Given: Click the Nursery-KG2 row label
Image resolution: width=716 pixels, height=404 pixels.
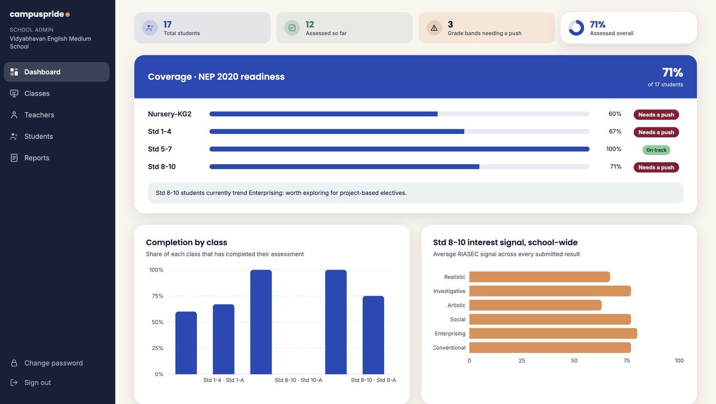Looking at the screenshot, I should pos(170,114).
